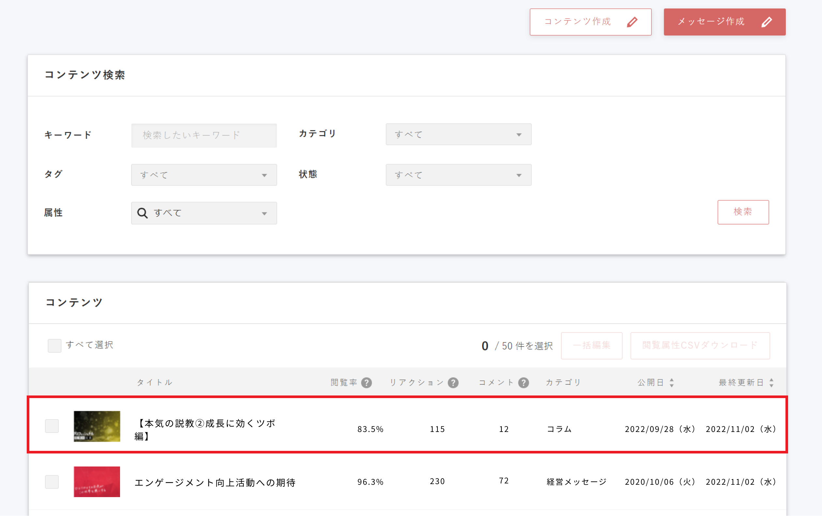Check the すべて選択 checkbox
Image resolution: width=822 pixels, height=516 pixels.
[x=54, y=346]
